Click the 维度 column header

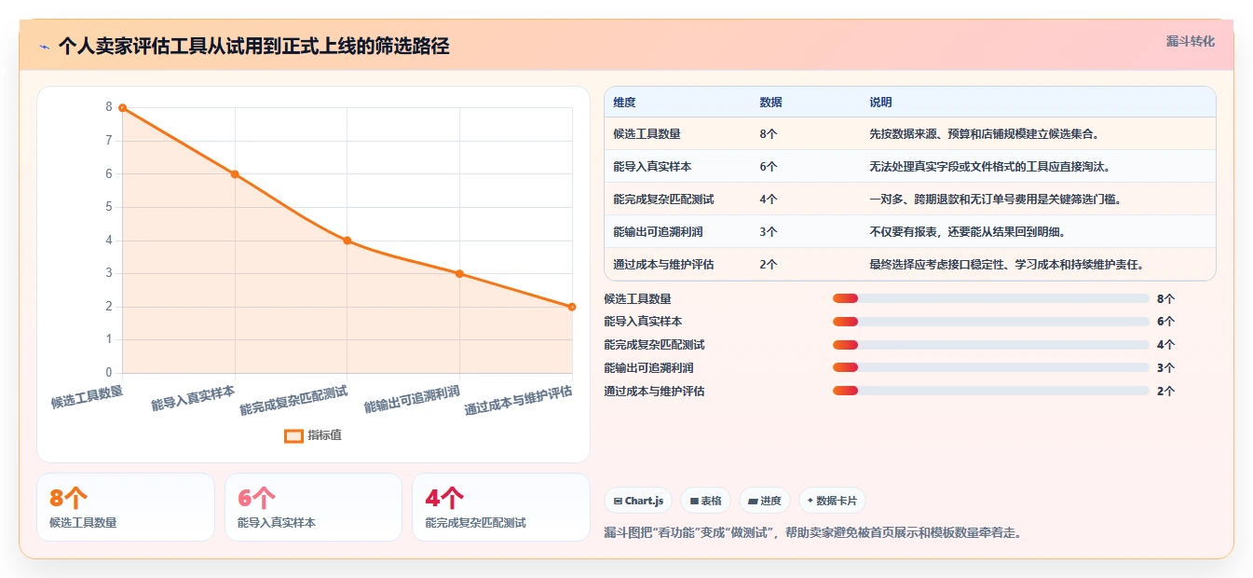[x=625, y=103]
